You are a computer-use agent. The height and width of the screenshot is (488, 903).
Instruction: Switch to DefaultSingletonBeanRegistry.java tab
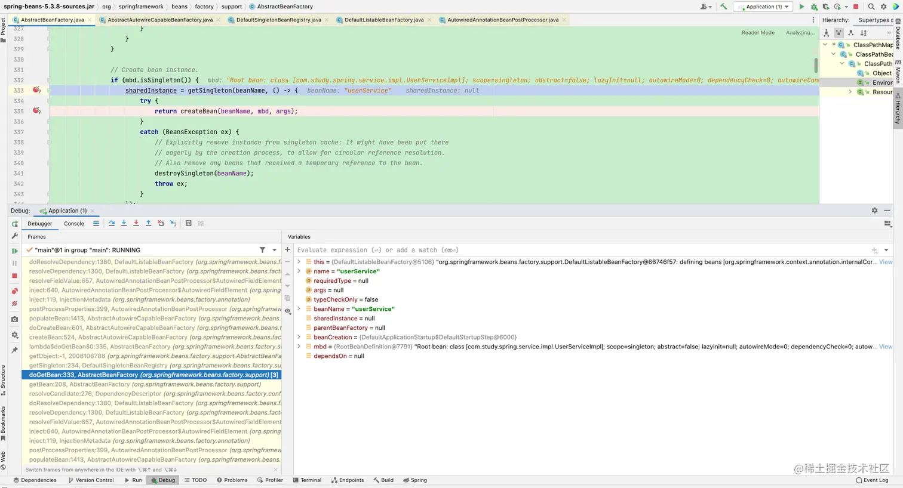278,20
